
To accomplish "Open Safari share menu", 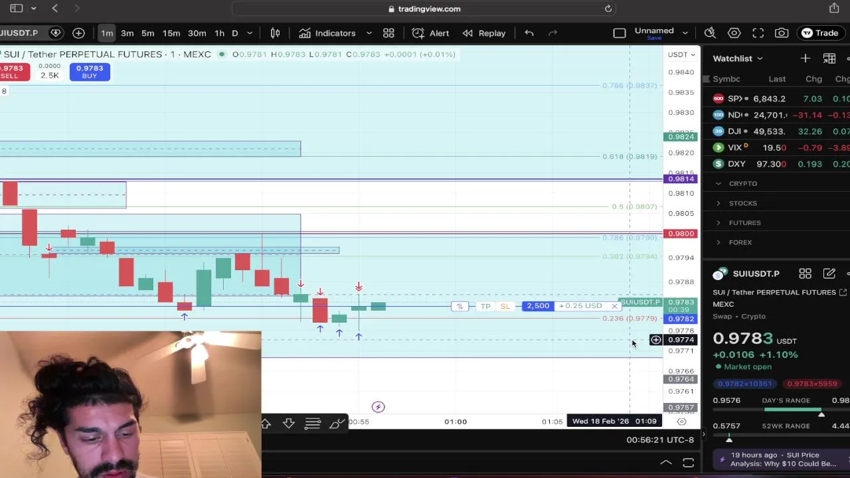I will point(834,8).
